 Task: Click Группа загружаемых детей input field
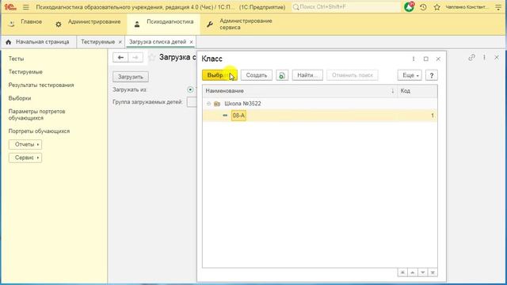click(x=192, y=102)
